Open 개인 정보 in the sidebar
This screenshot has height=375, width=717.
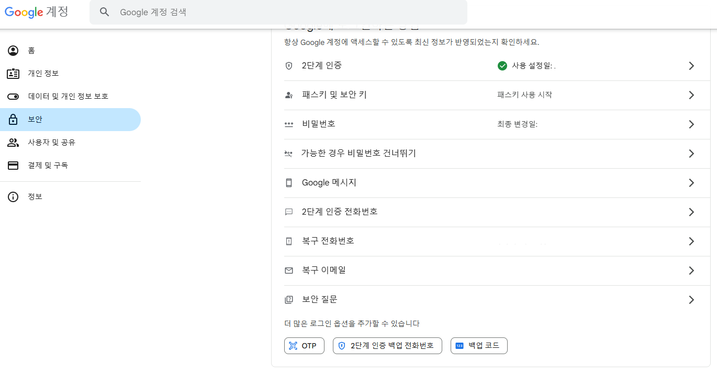tap(70, 74)
